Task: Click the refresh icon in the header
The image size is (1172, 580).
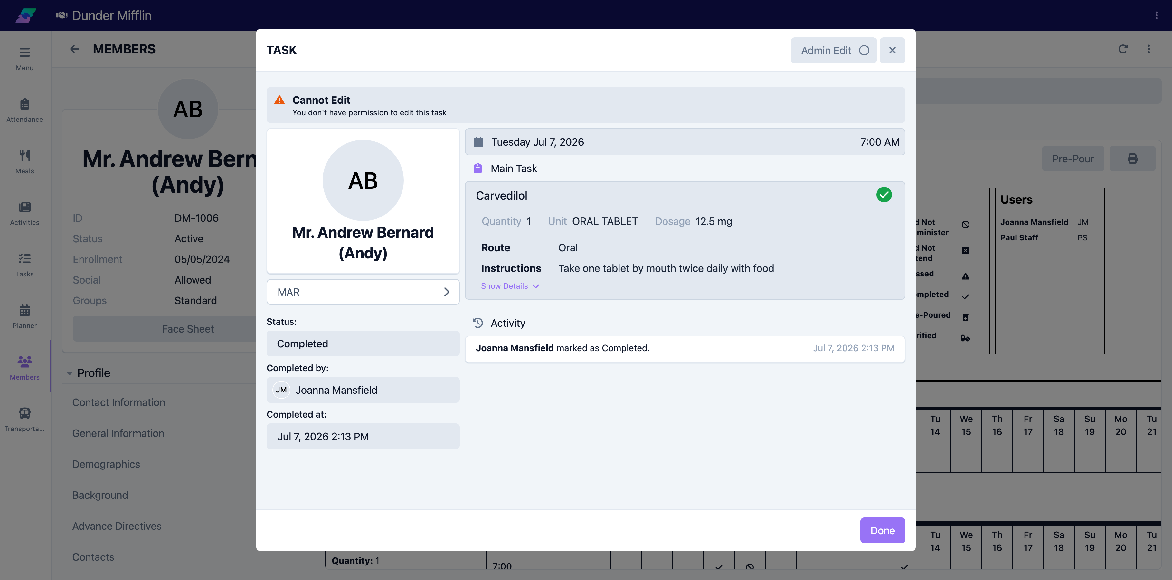Action: (1123, 49)
